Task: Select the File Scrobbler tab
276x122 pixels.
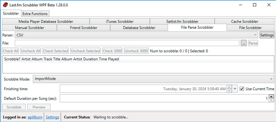Action: pos(250,28)
